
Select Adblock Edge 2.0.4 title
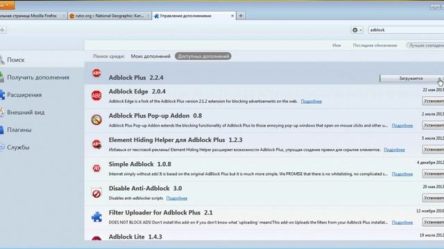click(137, 91)
